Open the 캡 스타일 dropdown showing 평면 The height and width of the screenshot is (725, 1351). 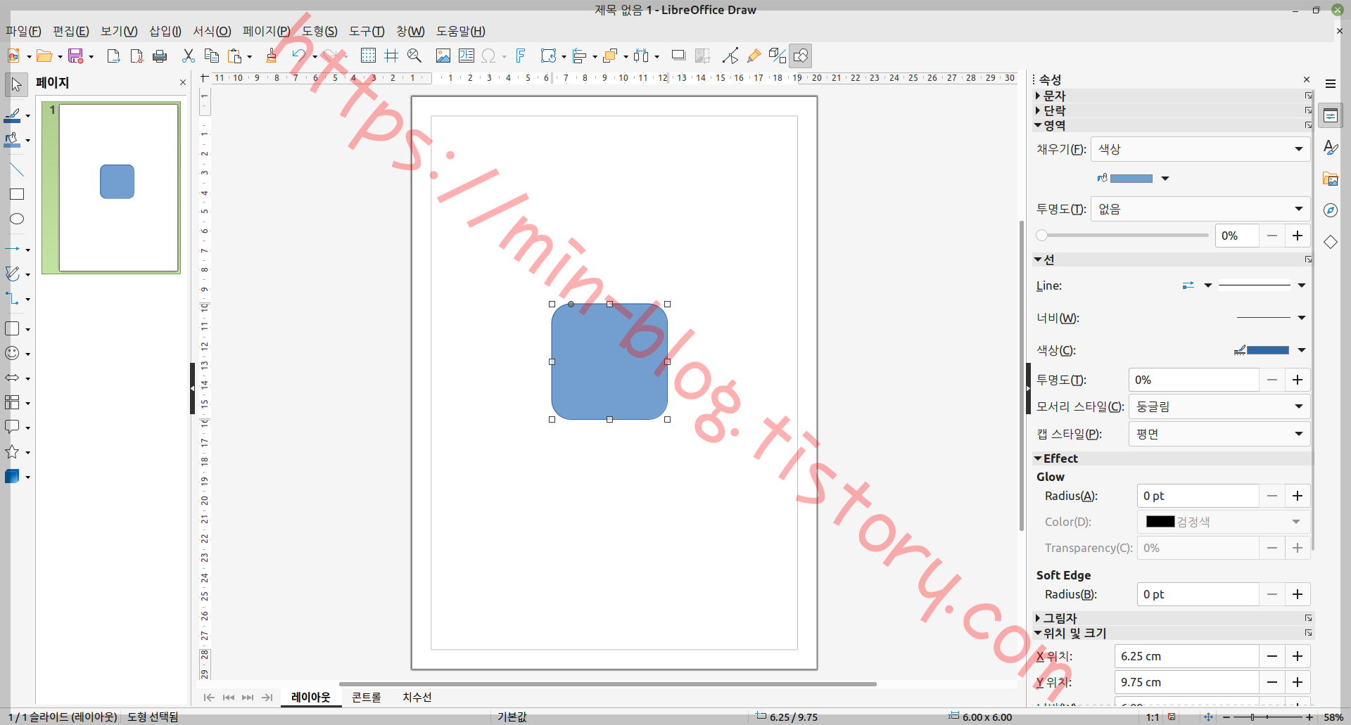click(x=1219, y=434)
